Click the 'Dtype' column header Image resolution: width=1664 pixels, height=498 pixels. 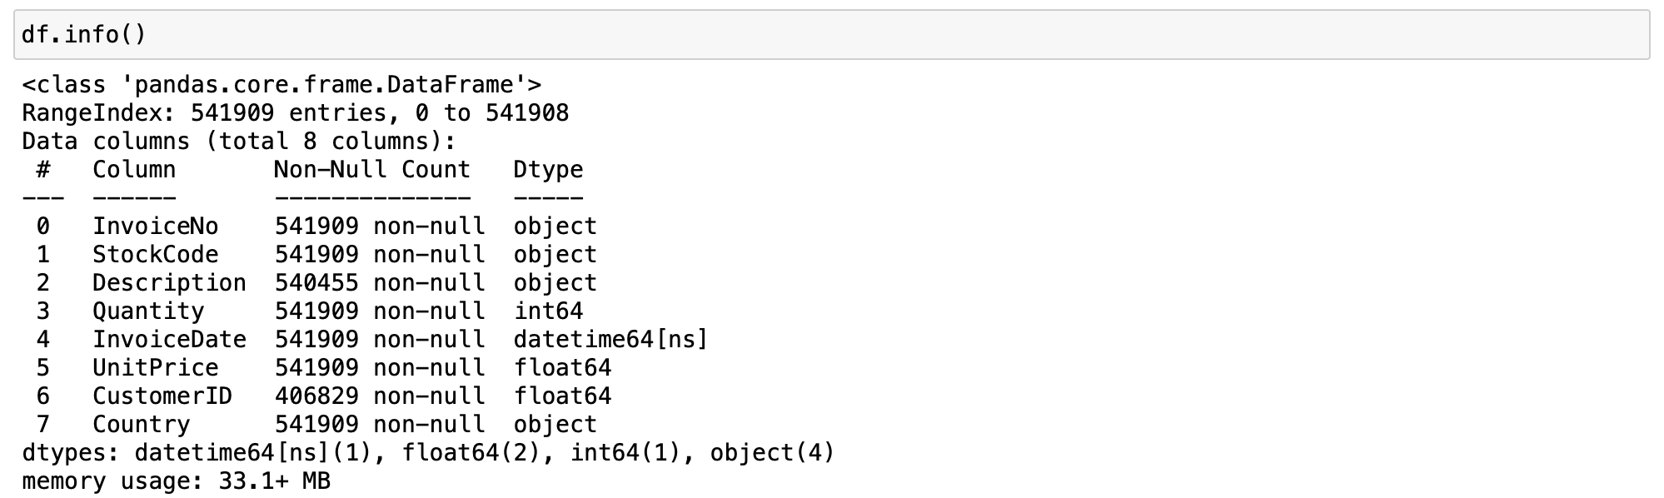click(x=548, y=170)
